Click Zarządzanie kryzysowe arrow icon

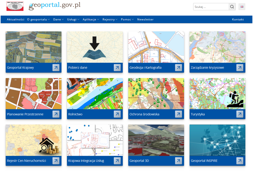(240, 68)
